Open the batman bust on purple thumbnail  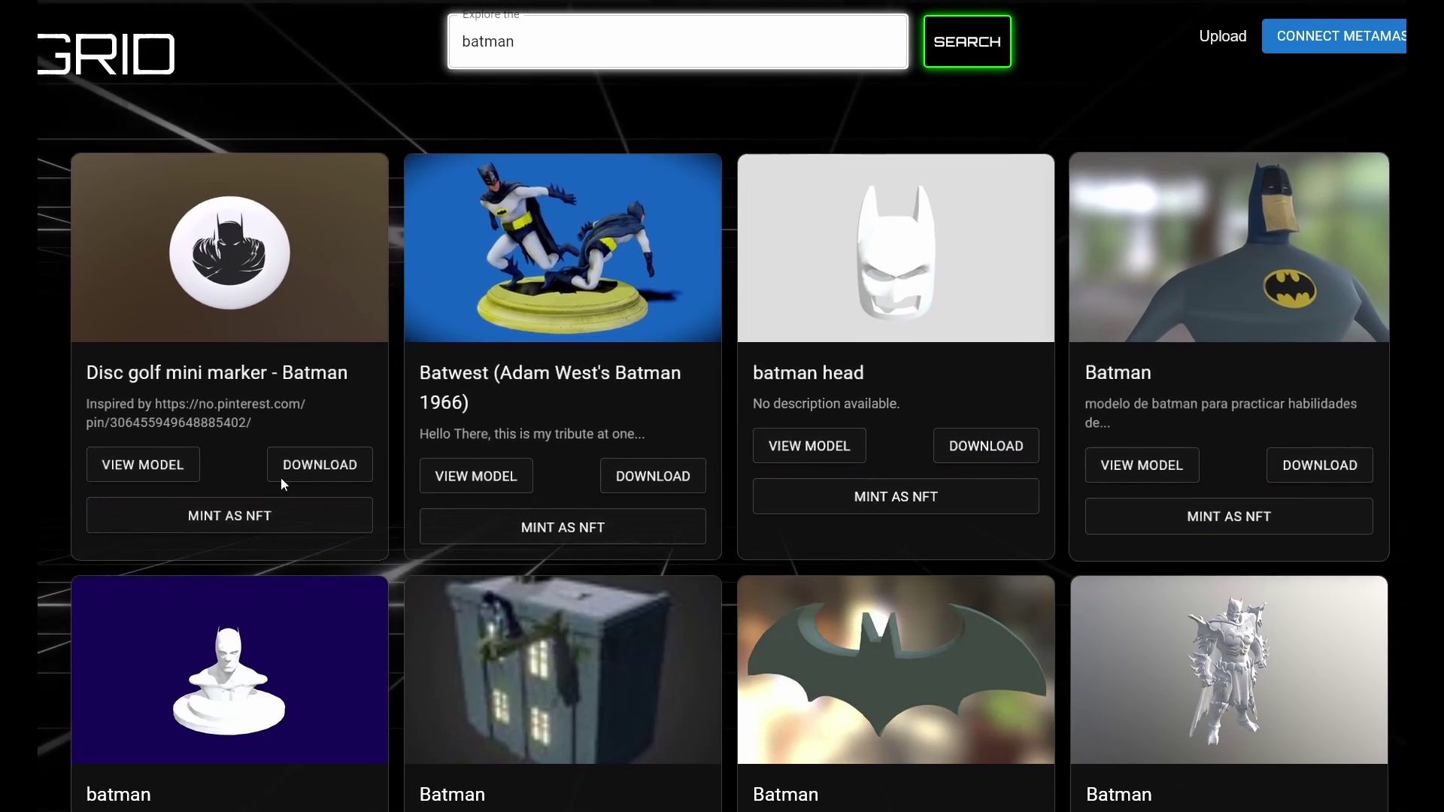[229, 670]
